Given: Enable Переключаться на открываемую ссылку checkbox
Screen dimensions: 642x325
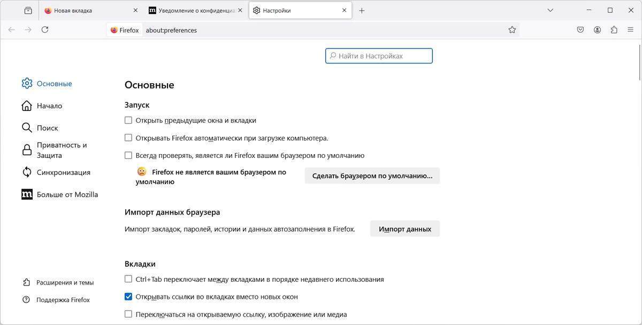Looking at the screenshot, I should tap(128, 314).
